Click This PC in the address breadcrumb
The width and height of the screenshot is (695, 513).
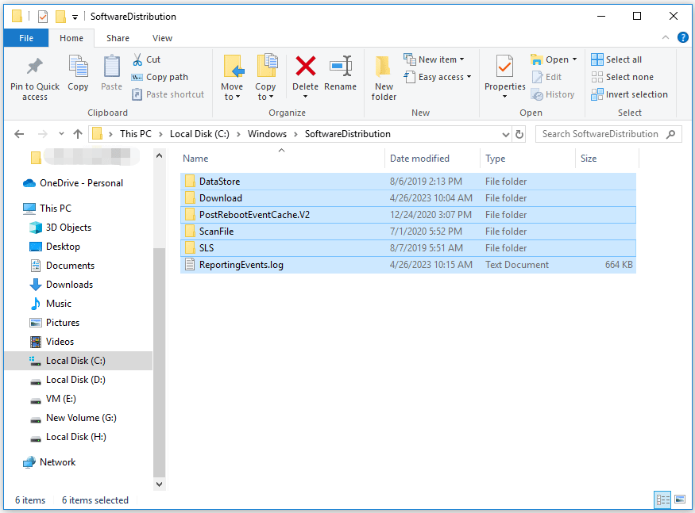[x=136, y=134]
